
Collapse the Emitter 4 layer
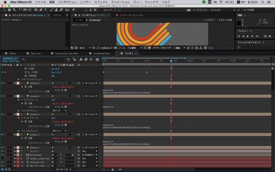click(15, 96)
